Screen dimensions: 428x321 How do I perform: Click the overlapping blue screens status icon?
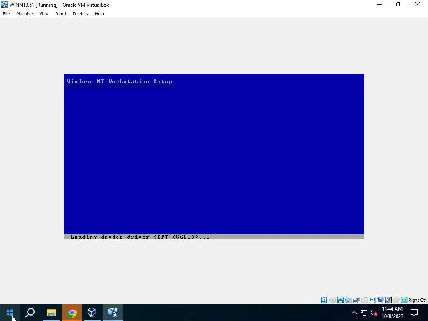point(380,300)
